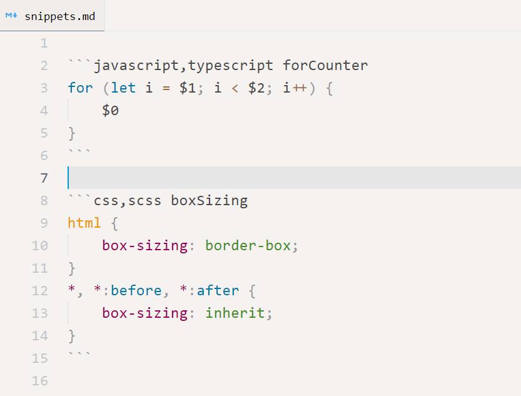Click the 'for' keyword on line 3
Viewport: 521px width, 396px height.
[x=80, y=88]
